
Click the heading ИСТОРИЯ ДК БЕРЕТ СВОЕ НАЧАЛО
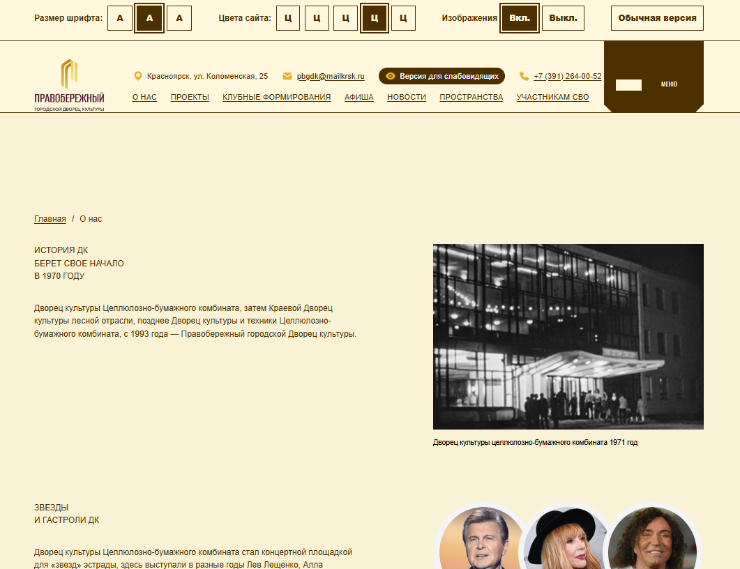point(79,264)
